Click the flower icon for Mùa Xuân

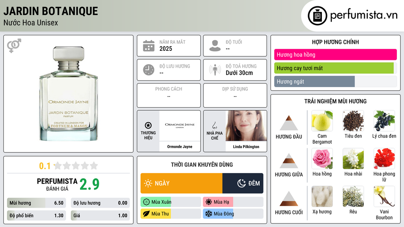[146, 202]
